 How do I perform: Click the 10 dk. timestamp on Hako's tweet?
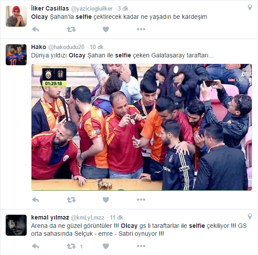[x=97, y=47]
